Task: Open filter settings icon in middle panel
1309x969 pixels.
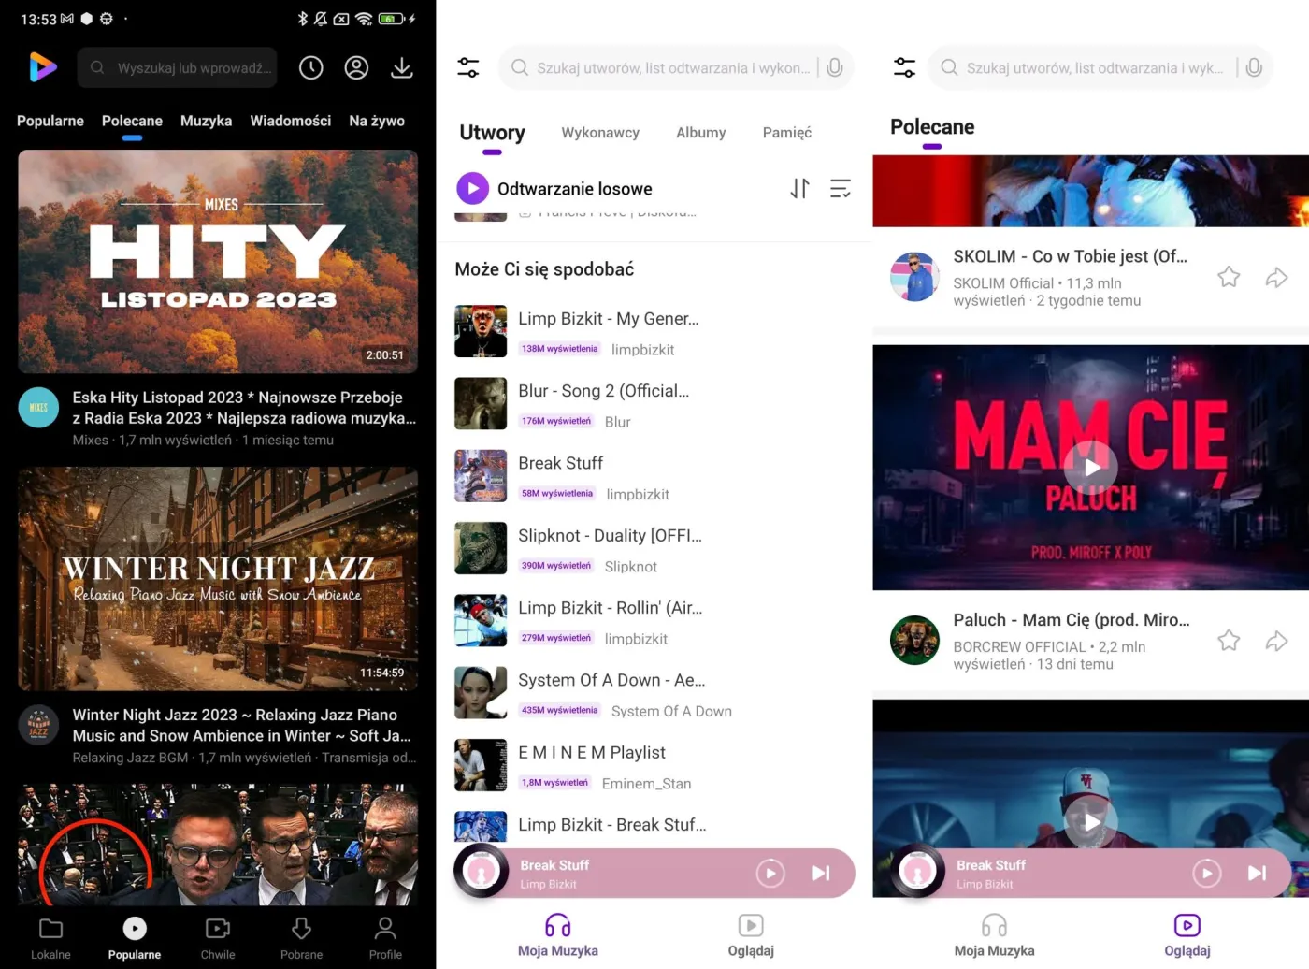Action: (468, 67)
